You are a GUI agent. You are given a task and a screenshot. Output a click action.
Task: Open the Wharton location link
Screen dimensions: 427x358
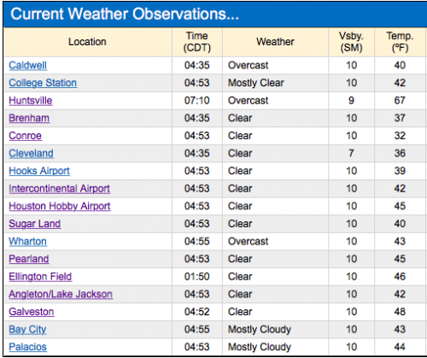pos(27,242)
